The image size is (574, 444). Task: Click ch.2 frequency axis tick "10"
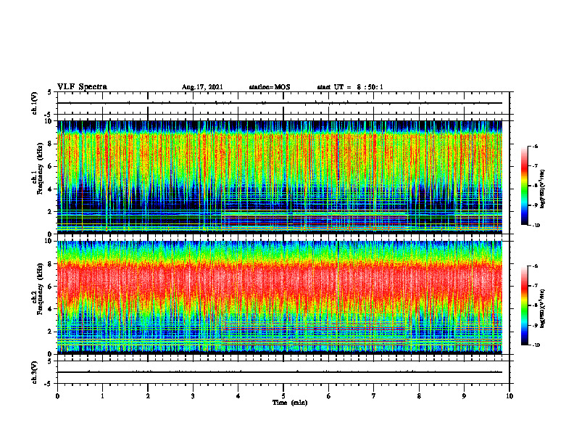coord(49,241)
